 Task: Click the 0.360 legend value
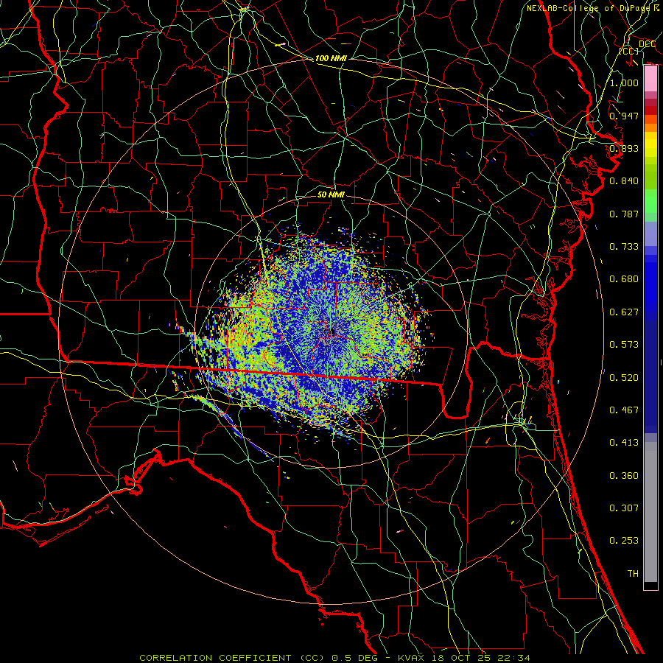[x=624, y=476]
